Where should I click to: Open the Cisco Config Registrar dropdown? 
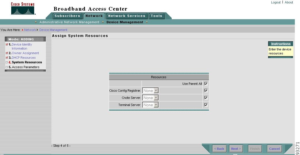coord(150,91)
